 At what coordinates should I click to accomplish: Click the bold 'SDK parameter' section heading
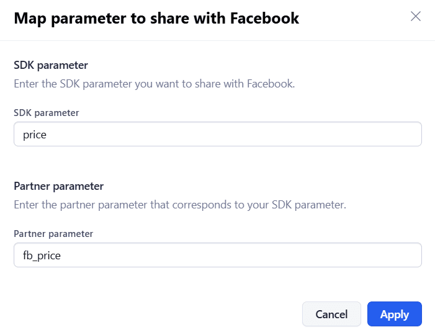51,65
